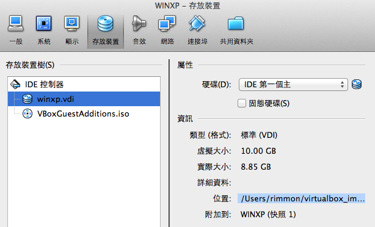
Task: Click the window title WINXP – 存放裝置
Action: pyautogui.click(x=188, y=5)
